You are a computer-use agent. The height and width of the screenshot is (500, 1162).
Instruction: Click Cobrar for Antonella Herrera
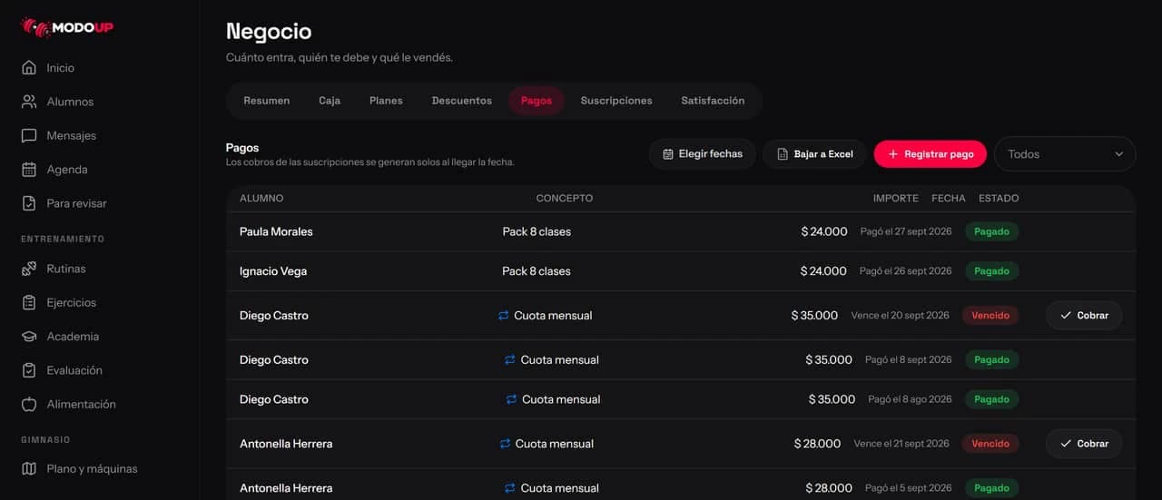click(x=1084, y=444)
